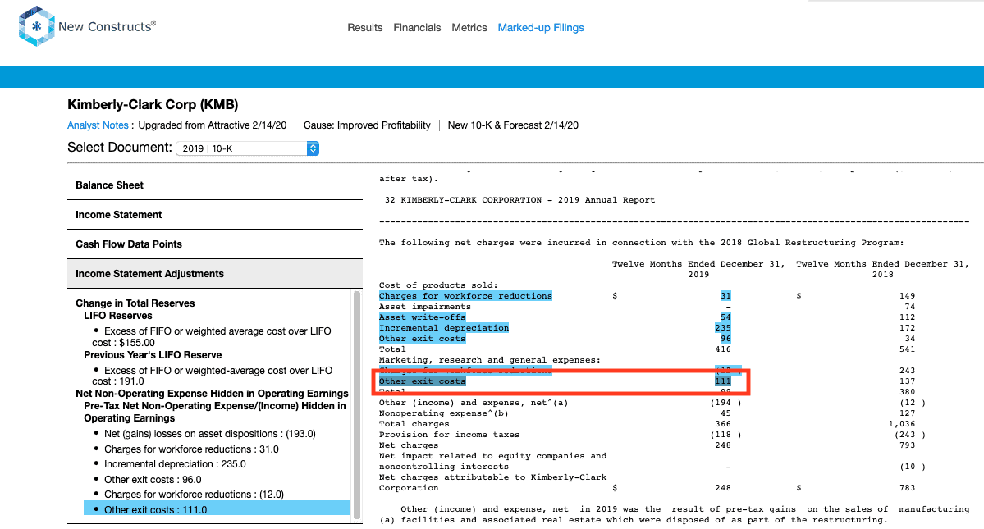The height and width of the screenshot is (529, 984).
Task: Click the highlighted value 235 in filing
Action: pos(723,328)
